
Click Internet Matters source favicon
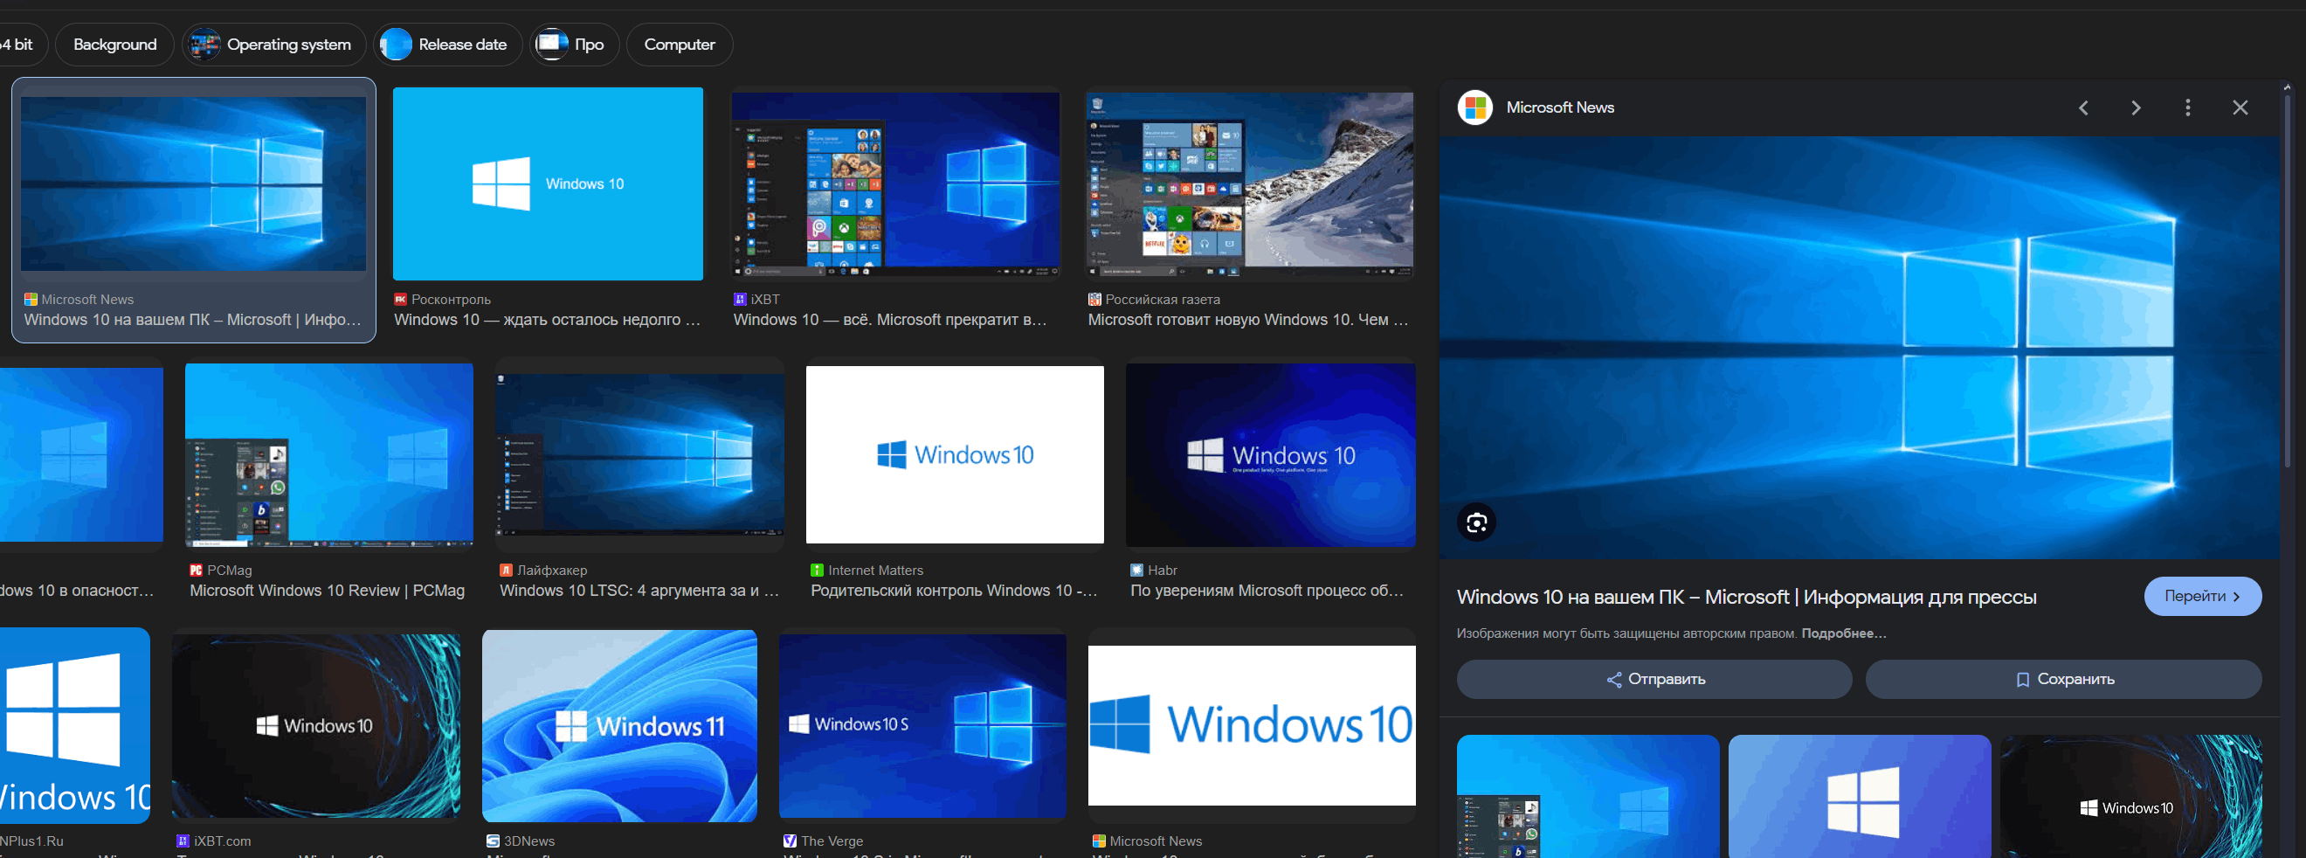pyautogui.click(x=817, y=571)
